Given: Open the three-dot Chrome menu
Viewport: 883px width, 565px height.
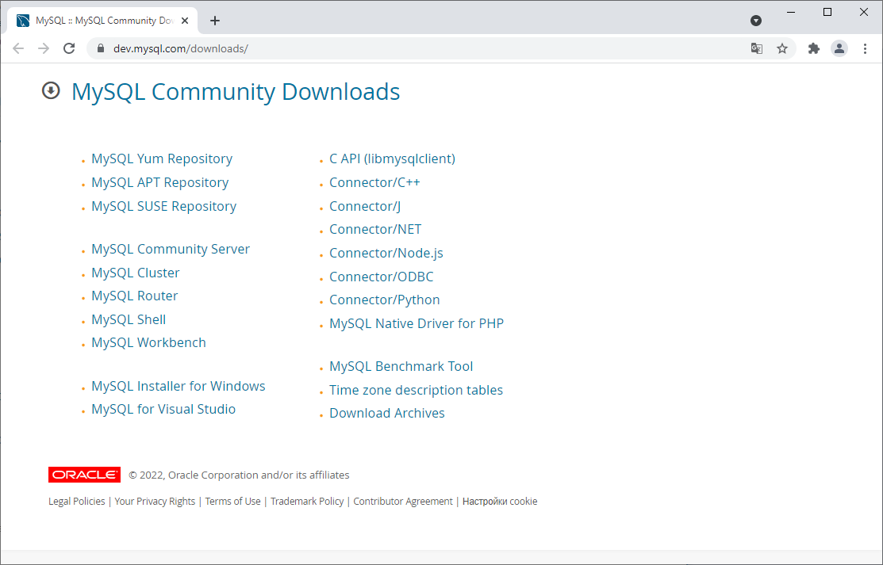Looking at the screenshot, I should (865, 48).
